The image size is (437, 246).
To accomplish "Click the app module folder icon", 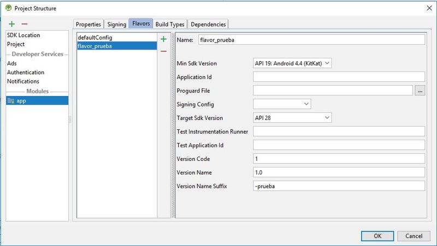I will pyautogui.click(x=11, y=101).
